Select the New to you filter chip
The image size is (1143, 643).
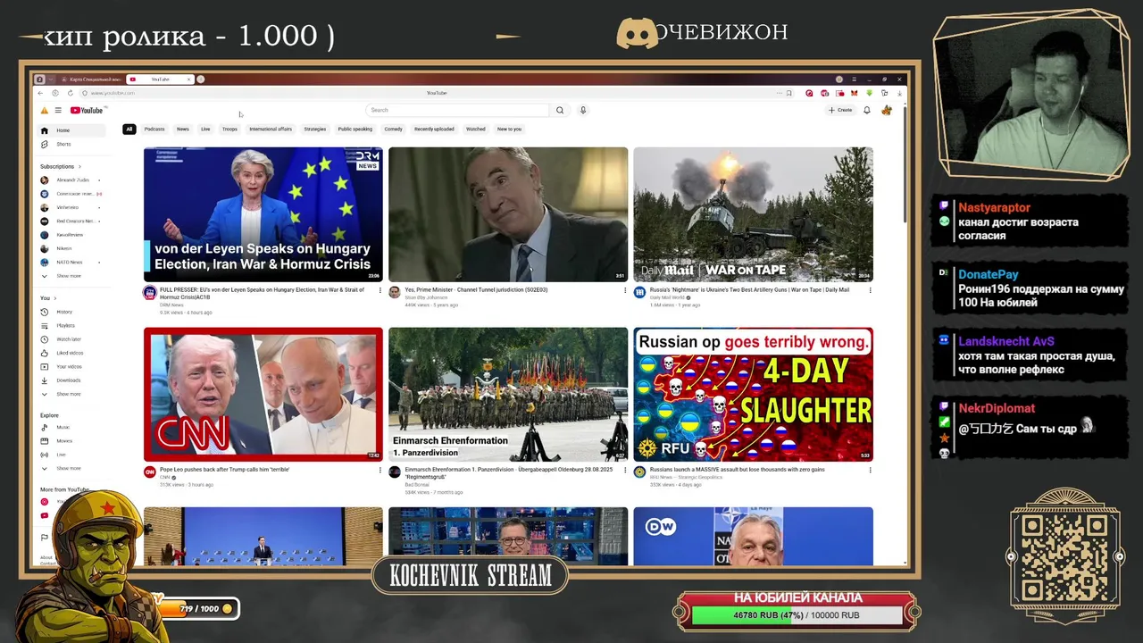click(510, 129)
